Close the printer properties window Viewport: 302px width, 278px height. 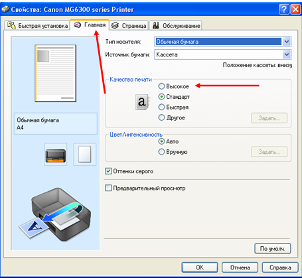click(x=295, y=9)
